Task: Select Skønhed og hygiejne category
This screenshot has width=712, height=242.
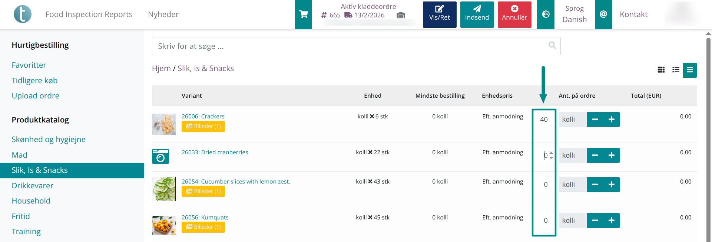Action: coord(49,140)
